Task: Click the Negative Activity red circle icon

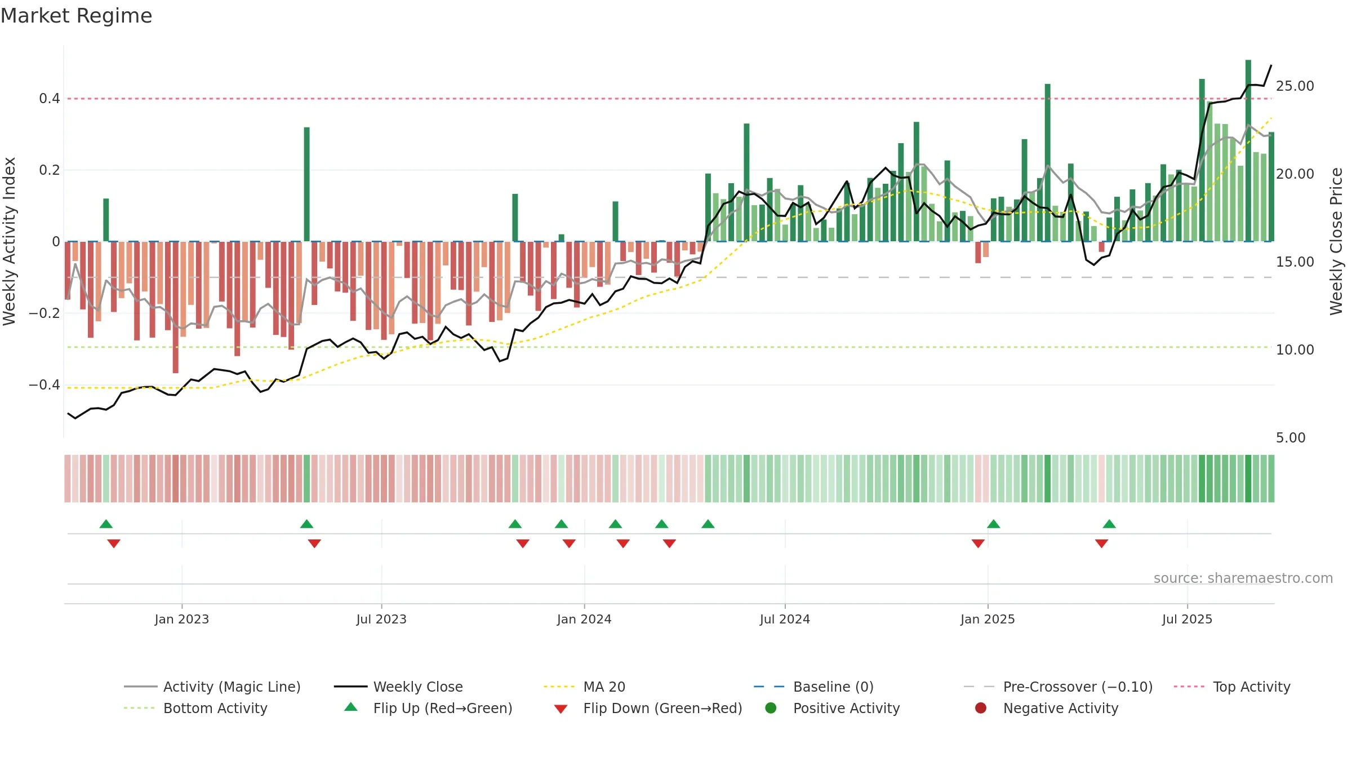Action: [981, 707]
